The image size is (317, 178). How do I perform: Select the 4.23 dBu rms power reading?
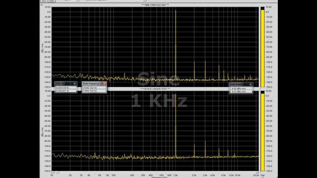(x=241, y=91)
